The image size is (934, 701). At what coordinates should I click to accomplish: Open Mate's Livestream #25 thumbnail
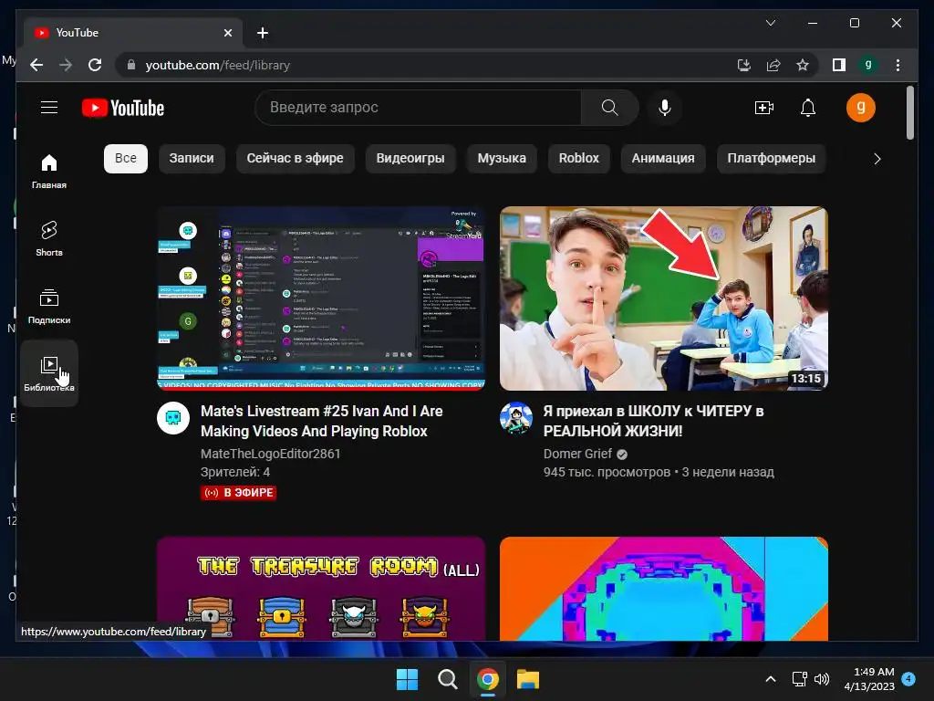coord(321,298)
